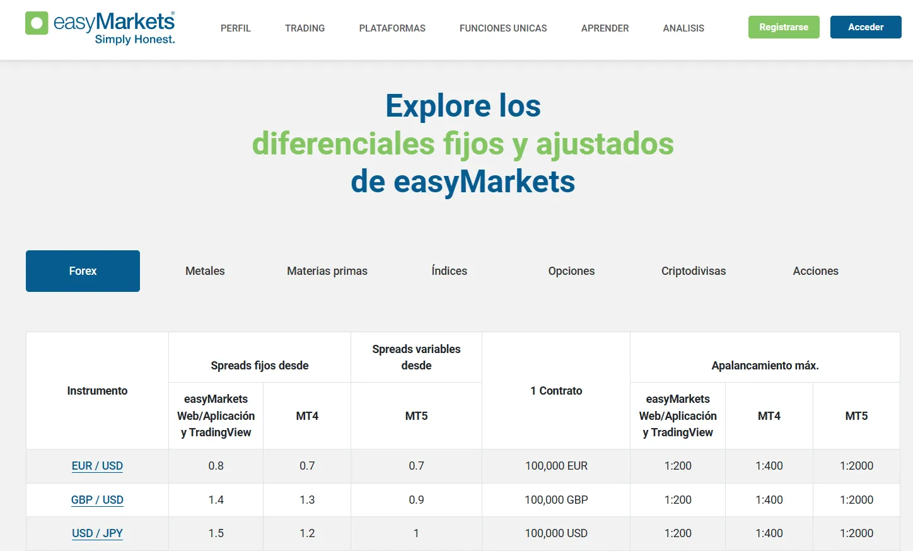Click the 100,000 GBP contract cell
Image resolution: width=913 pixels, height=551 pixels.
click(556, 500)
